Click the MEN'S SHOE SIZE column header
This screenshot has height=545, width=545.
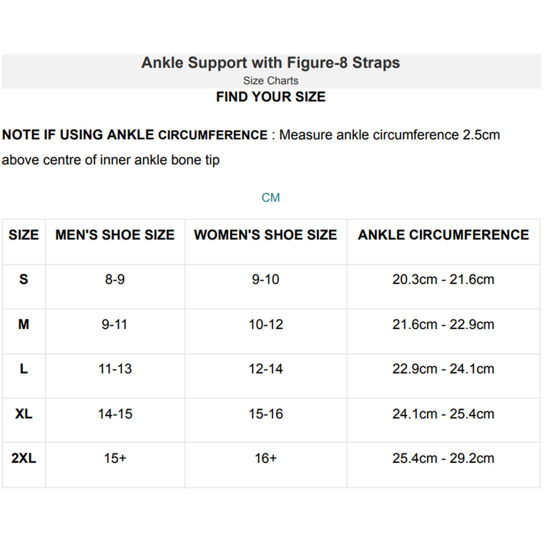(115, 235)
